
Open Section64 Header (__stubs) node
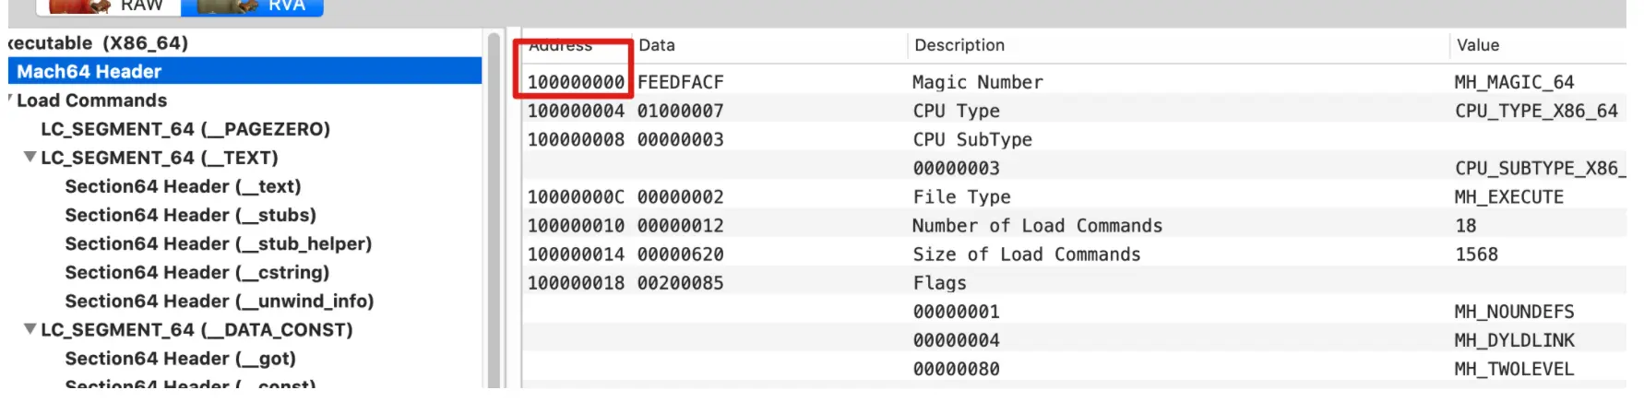[190, 215]
